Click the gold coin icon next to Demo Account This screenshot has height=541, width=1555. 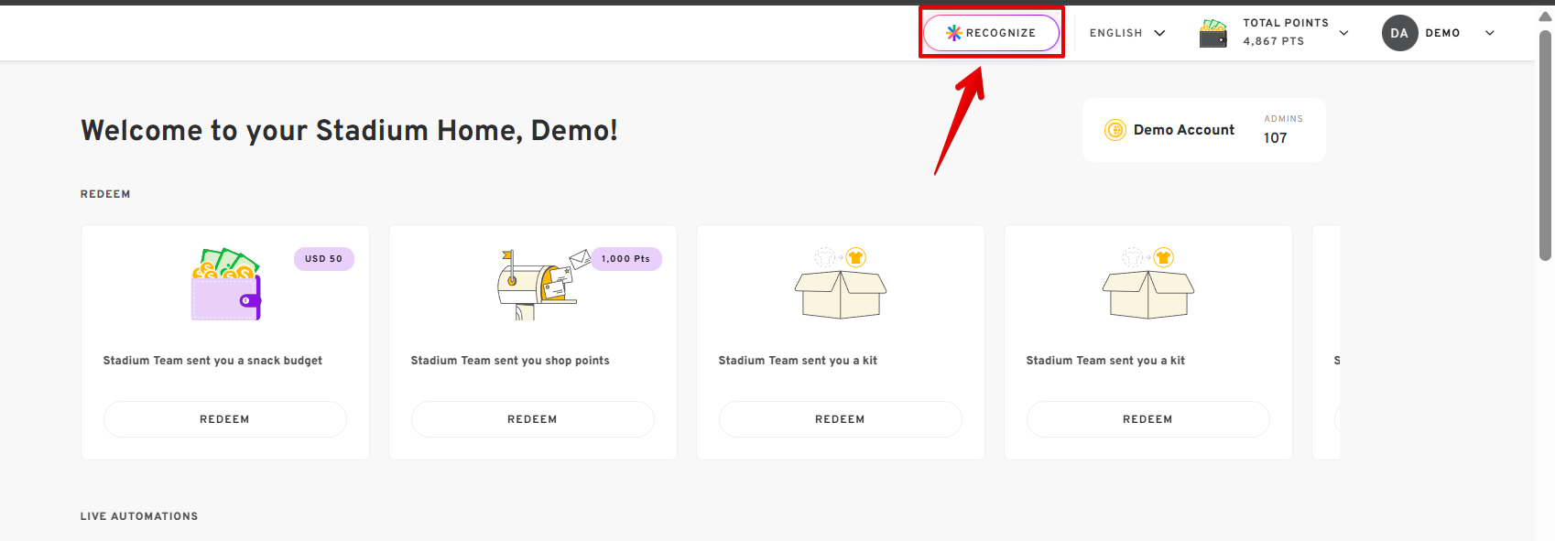[x=1115, y=130]
